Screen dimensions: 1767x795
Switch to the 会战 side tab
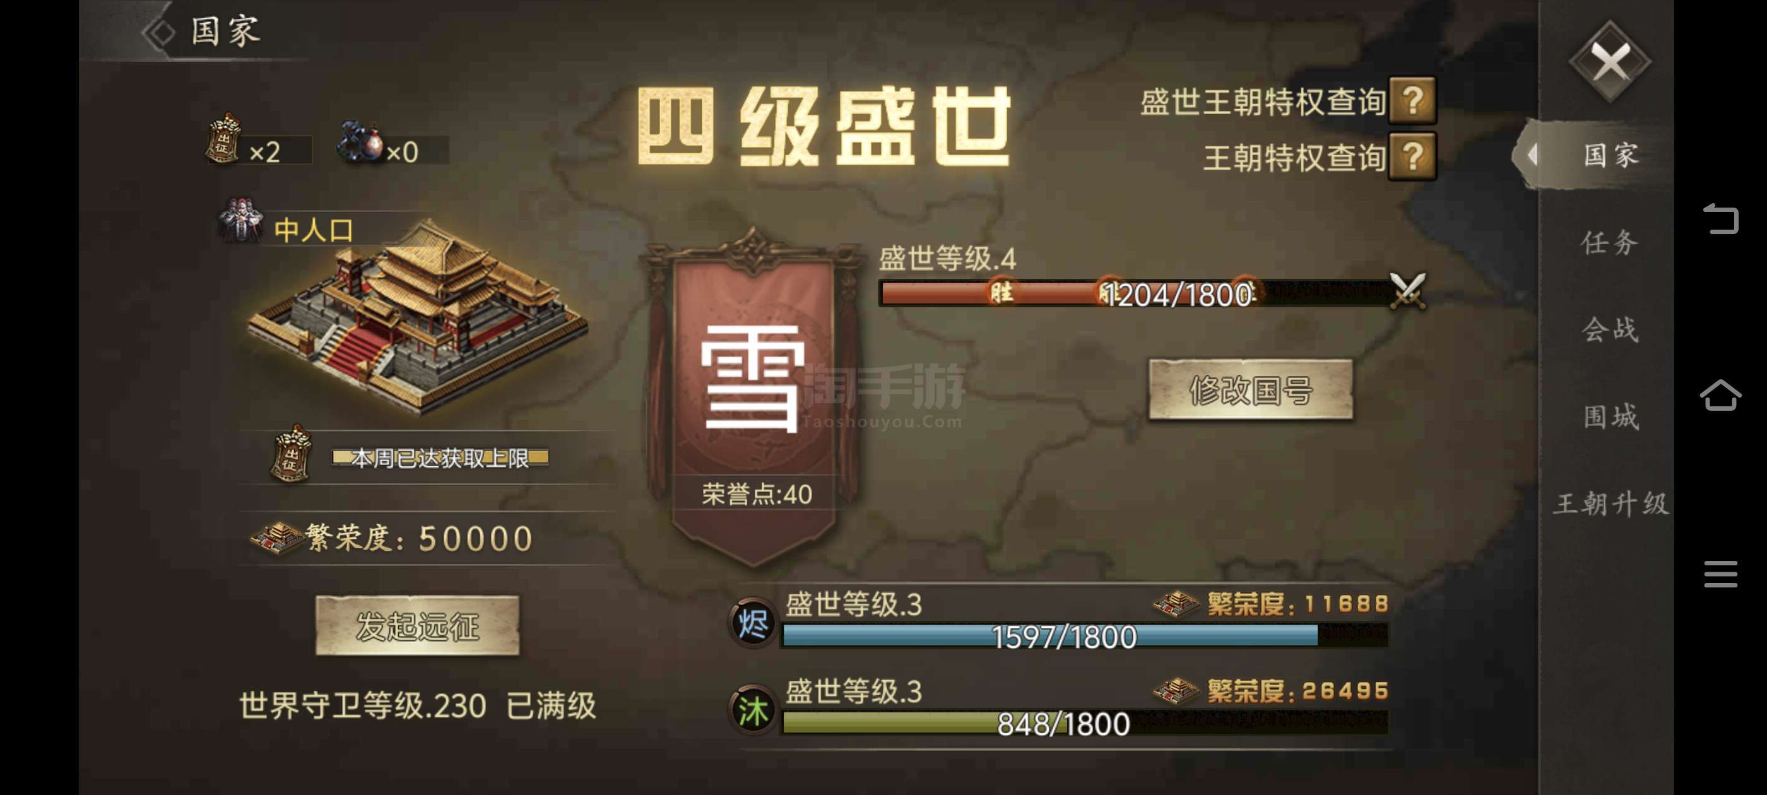(1609, 330)
